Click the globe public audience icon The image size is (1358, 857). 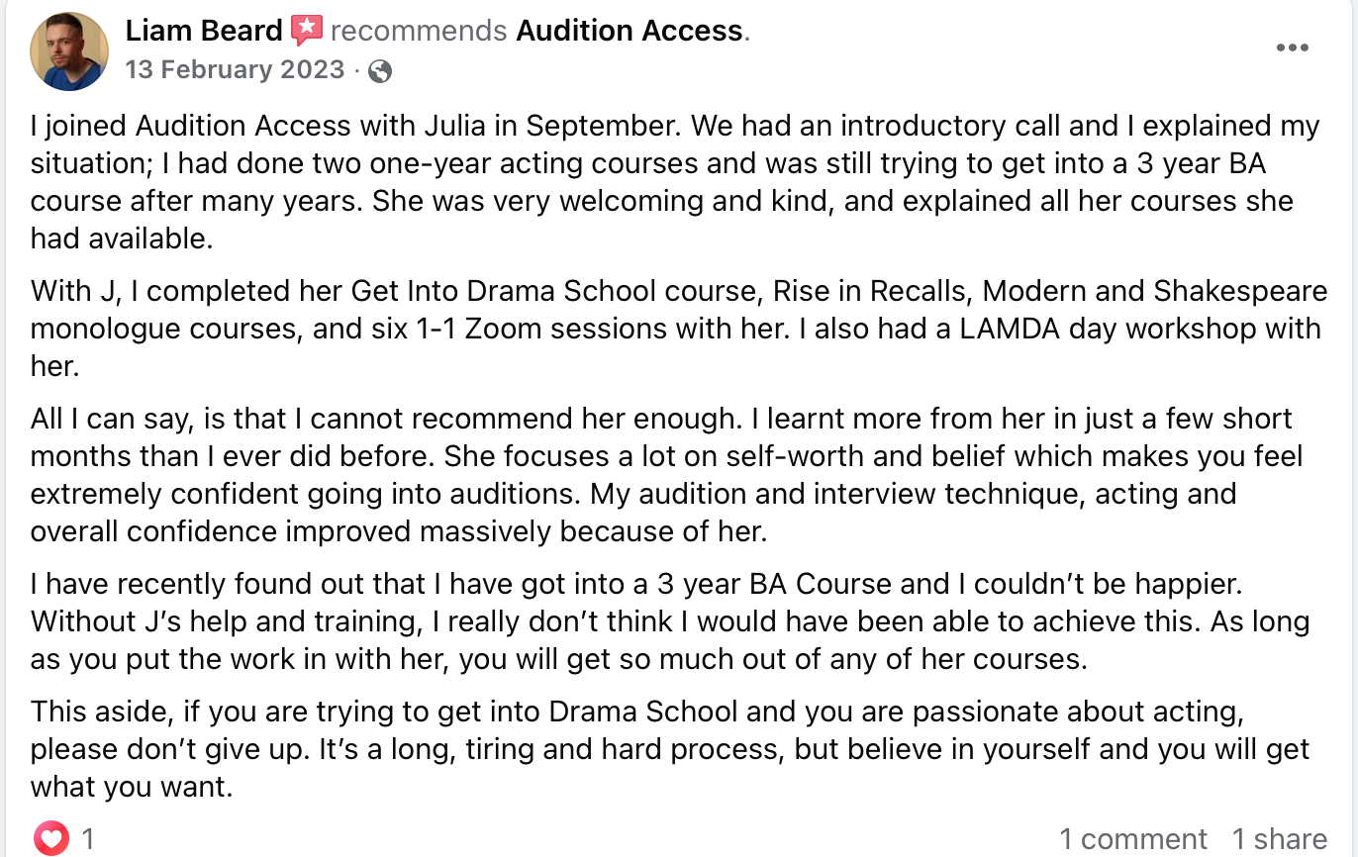379,70
